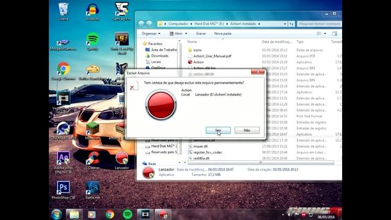Open the Adobe After Effects CS6 shortcut
Viewport: 391px width, 220px height.
[x=63, y=163]
